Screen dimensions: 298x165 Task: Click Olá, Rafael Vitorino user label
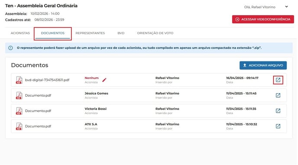pos(259,7)
